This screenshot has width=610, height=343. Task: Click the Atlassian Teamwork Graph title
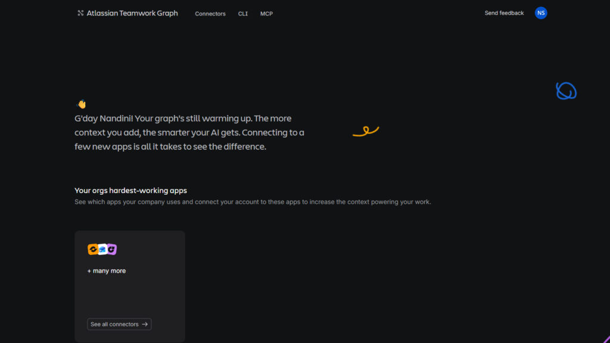coord(132,13)
